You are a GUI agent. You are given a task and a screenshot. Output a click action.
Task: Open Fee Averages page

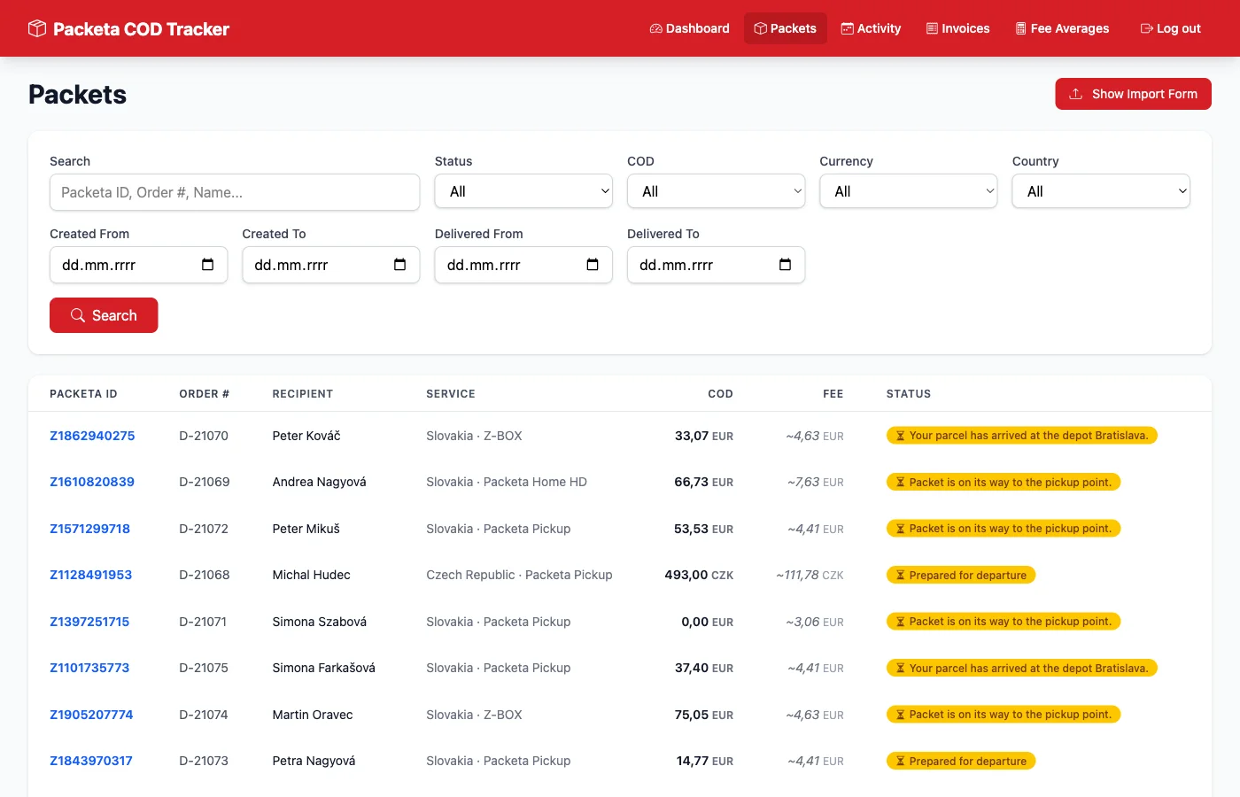click(x=1062, y=28)
